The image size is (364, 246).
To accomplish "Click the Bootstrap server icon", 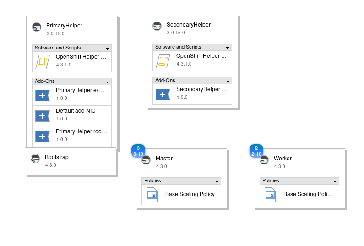I will pos(35,159).
